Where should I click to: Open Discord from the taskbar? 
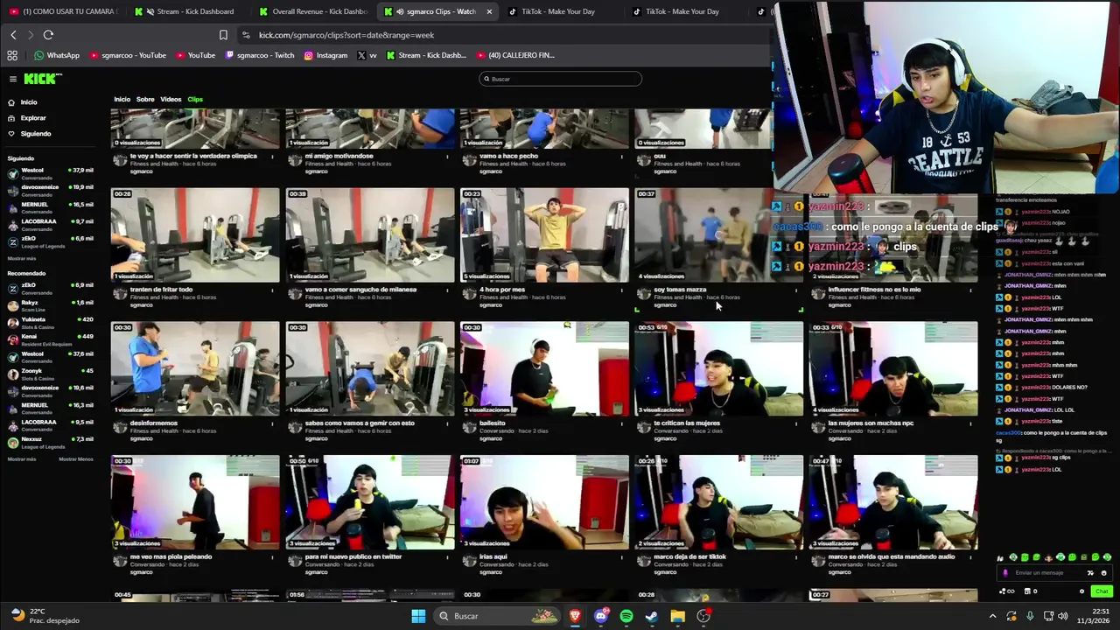(x=601, y=616)
